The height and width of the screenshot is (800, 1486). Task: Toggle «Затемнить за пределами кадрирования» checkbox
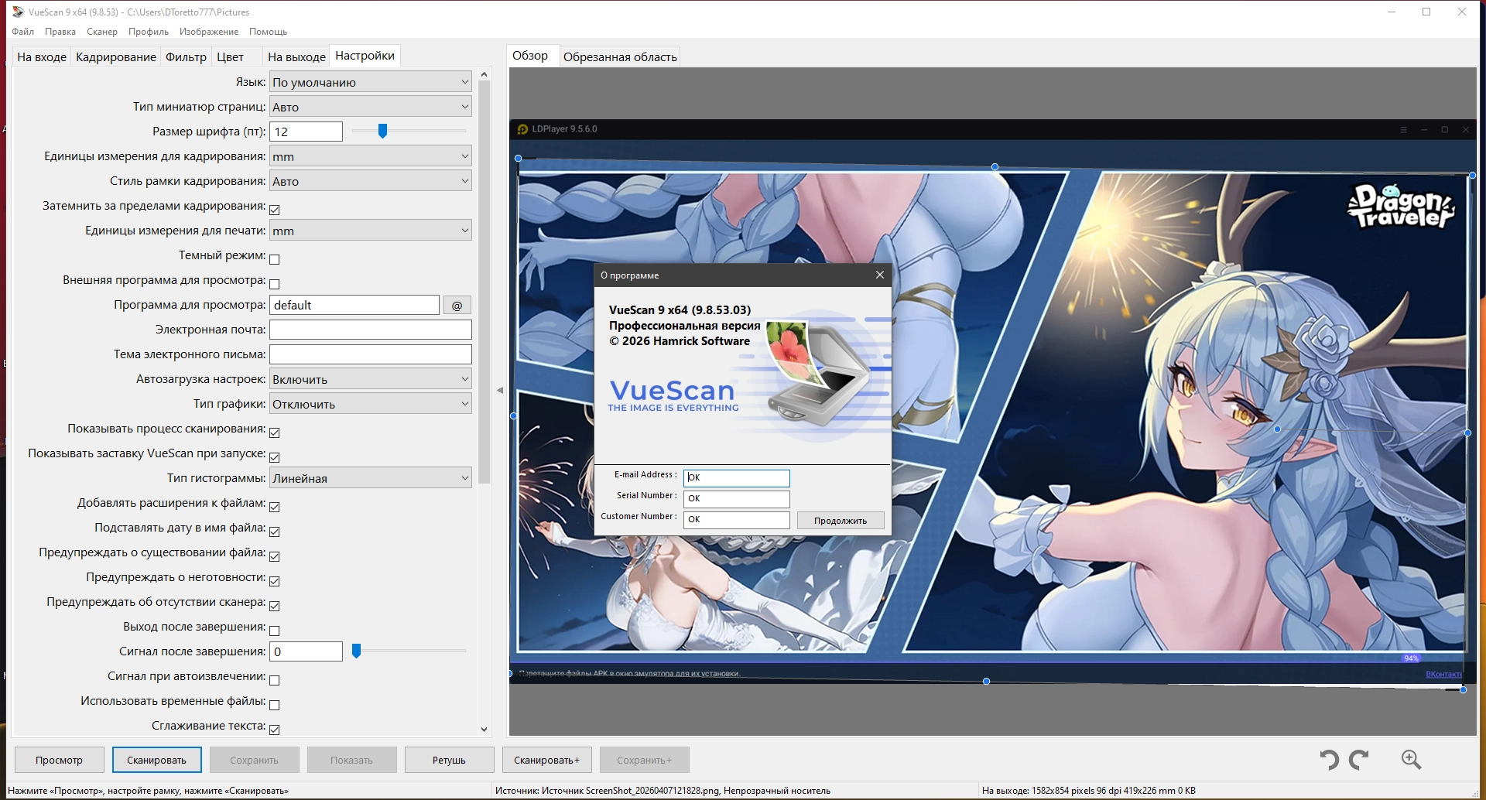click(x=275, y=210)
